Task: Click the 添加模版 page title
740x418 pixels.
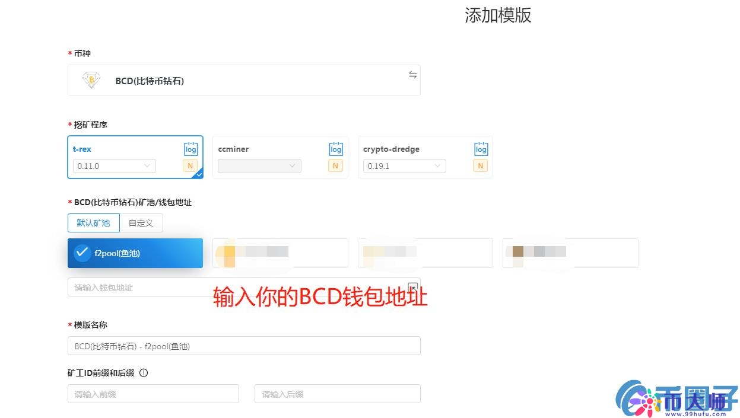Action: tap(498, 15)
